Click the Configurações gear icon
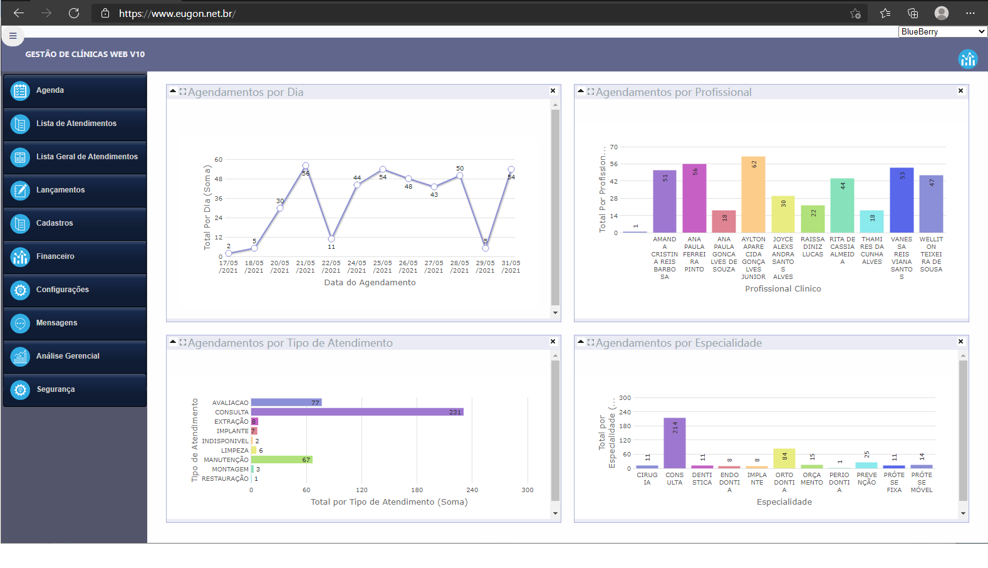Viewport: 988px width, 568px height. (20, 290)
